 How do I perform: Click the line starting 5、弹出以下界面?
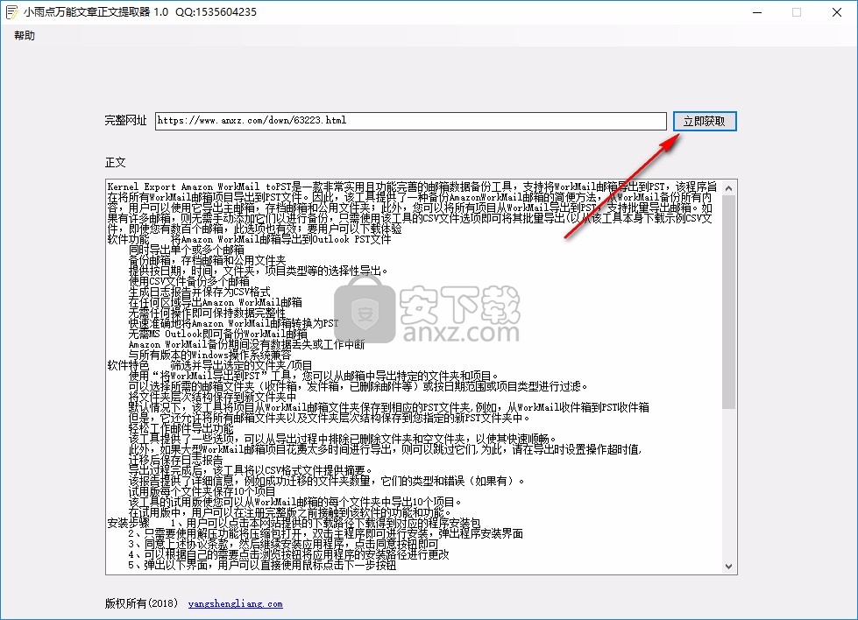tap(262, 565)
